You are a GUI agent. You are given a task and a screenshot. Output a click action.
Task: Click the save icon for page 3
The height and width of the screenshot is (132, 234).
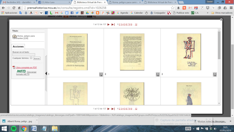215,74
